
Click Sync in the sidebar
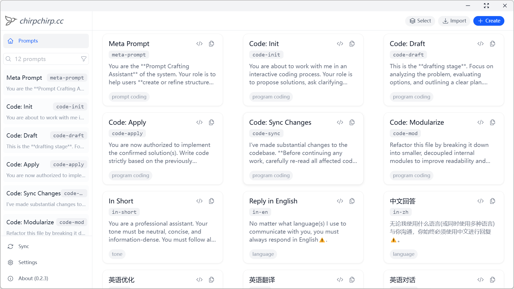pyautogui.click(x=24, y=246)
